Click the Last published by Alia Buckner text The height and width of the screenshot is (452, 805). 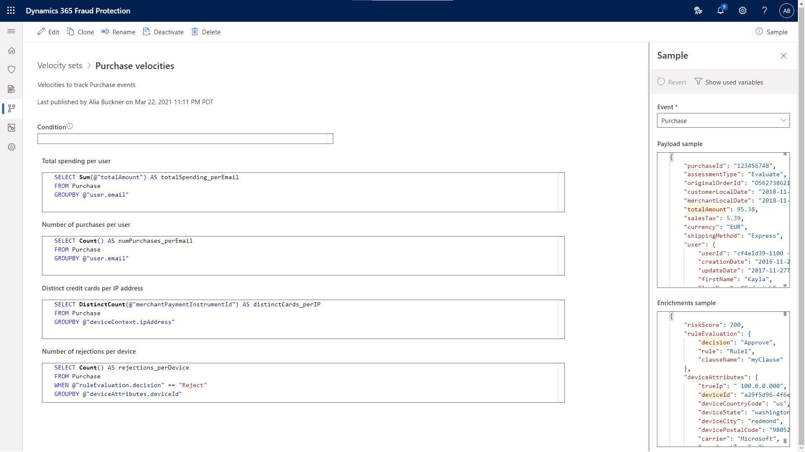pos(125,102)
